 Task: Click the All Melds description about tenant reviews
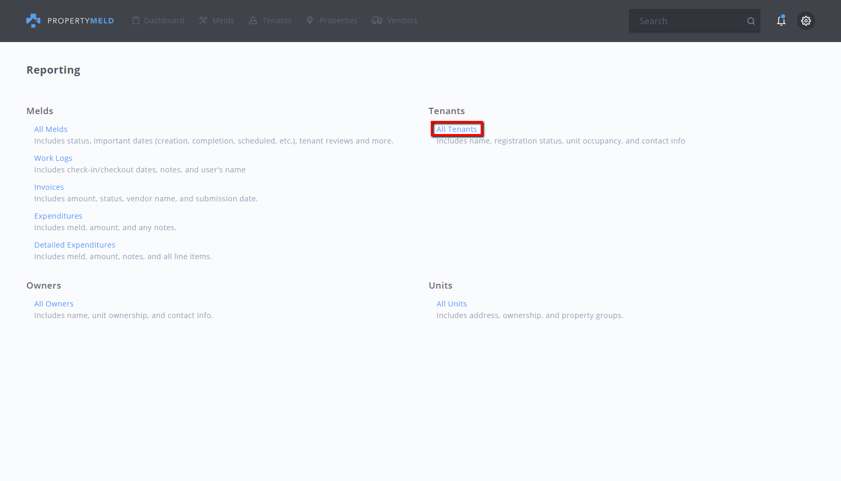(x=214, y=141)
